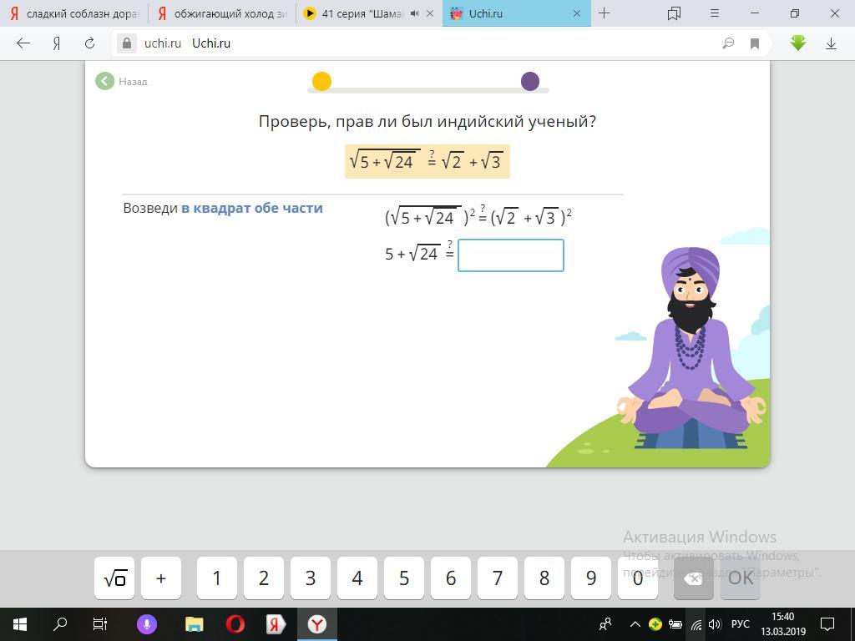This screenshot has width=855, height=641.
Task: Click the plus sign key
Action: 161,578
